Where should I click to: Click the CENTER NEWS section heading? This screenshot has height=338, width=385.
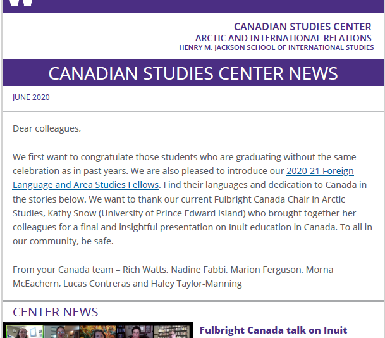(55, 312)
